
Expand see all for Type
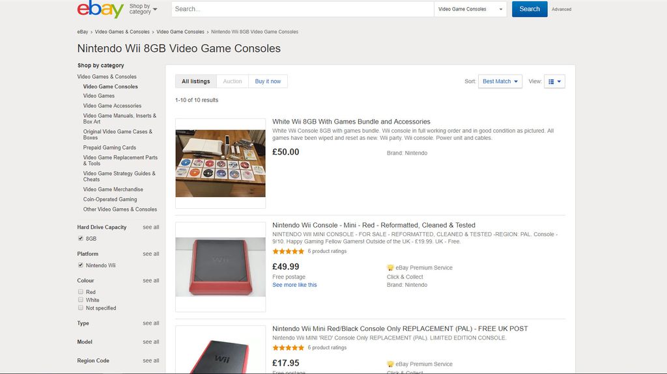pos(151,323)
